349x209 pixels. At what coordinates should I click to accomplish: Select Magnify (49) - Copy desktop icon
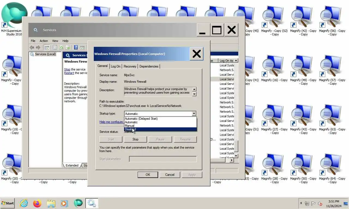click(303, 70)
